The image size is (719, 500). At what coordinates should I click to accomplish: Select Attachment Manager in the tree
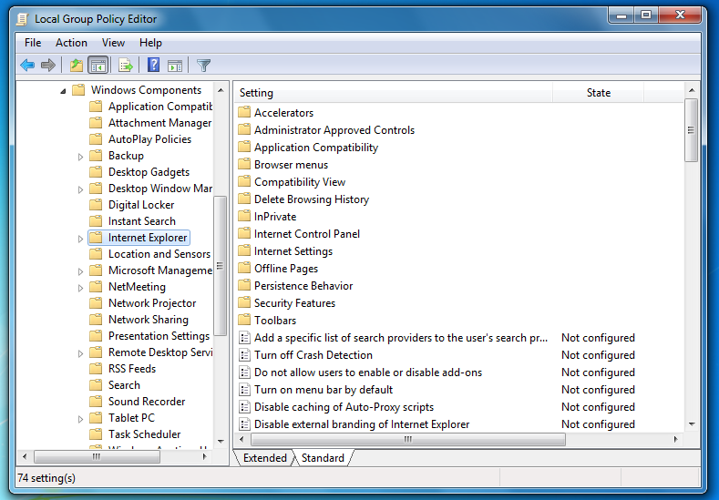point(159,123)
